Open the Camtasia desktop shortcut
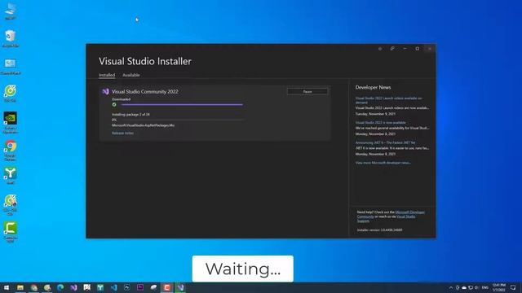The width and height of the screenshot is (522, 293). (11, 232)
